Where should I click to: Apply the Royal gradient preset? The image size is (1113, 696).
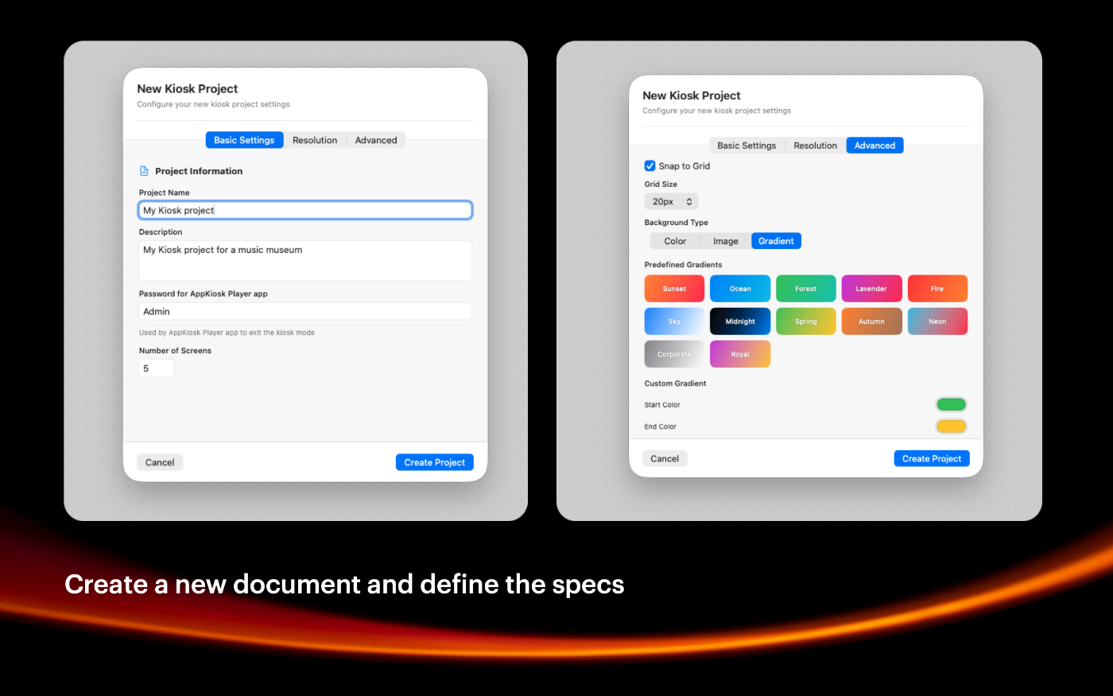click(740, 354)
